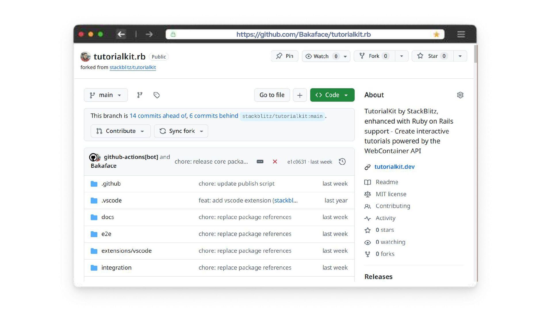Open the .github folder

pos(111,184)
